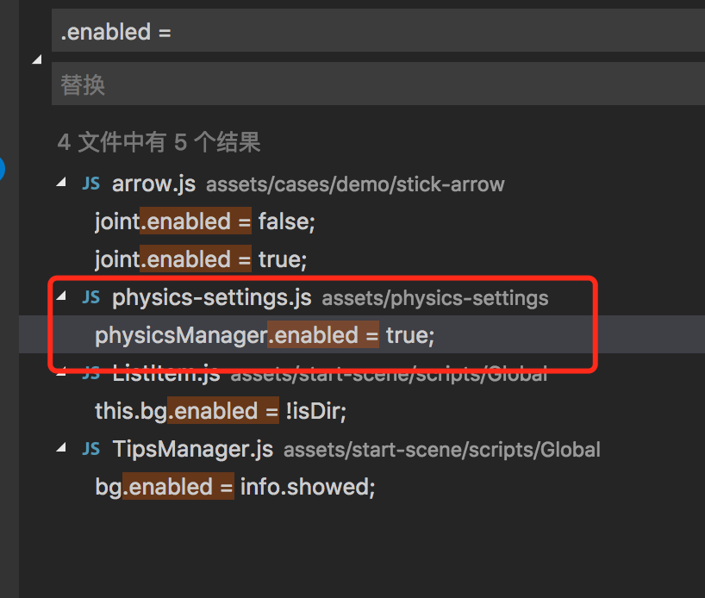Collapse the TipsManager.js results group
The width and height of the screenshot is (705, 598).
tap(61, 449)
